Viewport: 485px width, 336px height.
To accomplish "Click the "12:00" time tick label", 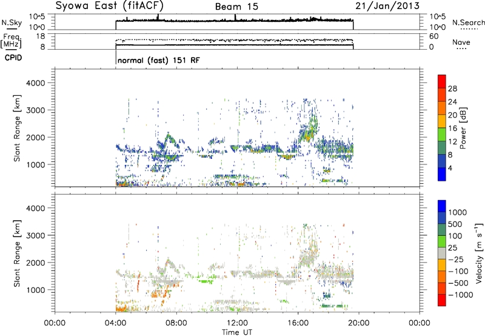I will coord(237,323).
